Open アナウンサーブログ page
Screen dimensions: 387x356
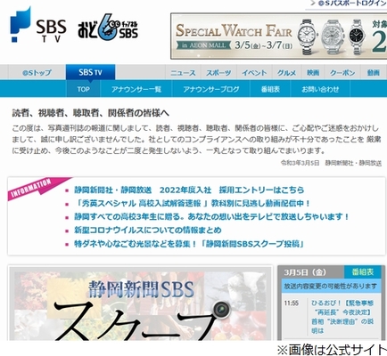(211, 89)
